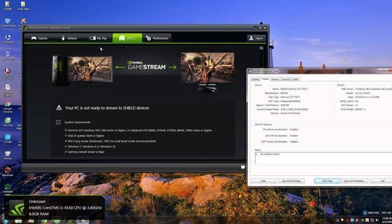Click the Windows Start button
The image size is (392, 224).
click(4, 221)
